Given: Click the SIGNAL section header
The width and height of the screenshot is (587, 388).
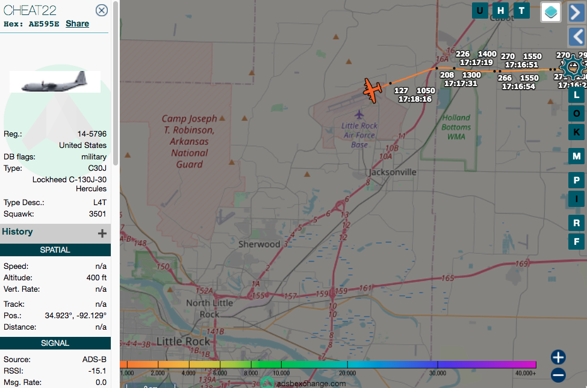Looking at the screenshot, I should click(55, 343).
